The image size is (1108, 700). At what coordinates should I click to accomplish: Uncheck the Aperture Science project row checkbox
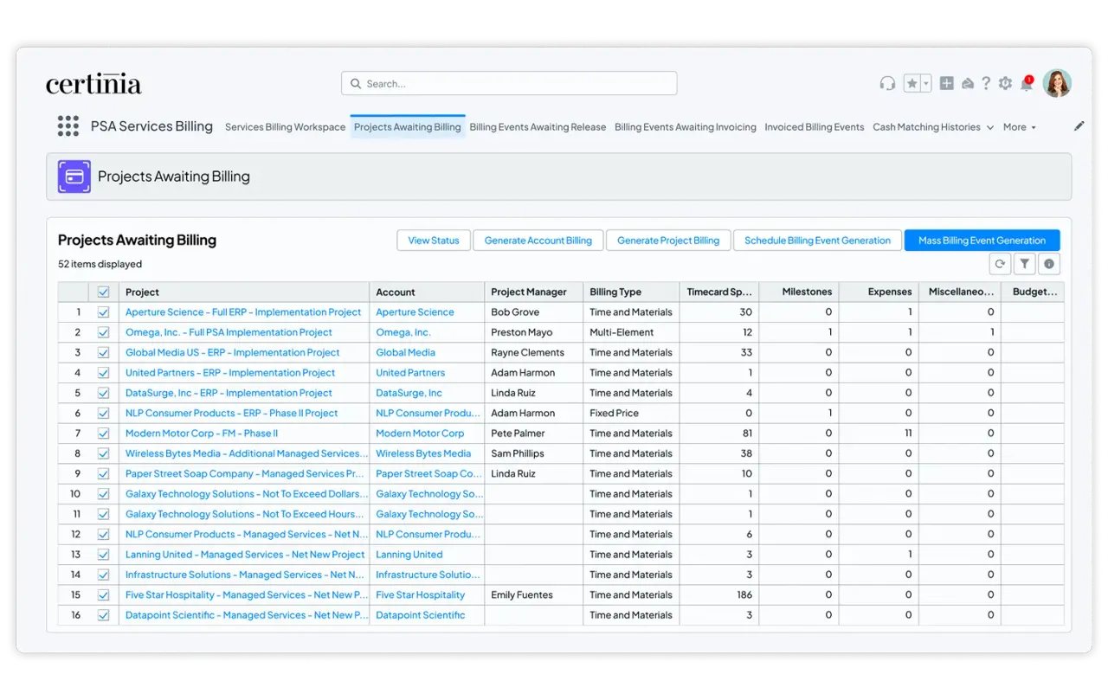104,312
